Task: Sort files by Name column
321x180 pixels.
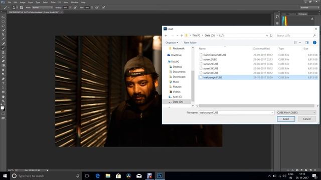Action: 202,48
